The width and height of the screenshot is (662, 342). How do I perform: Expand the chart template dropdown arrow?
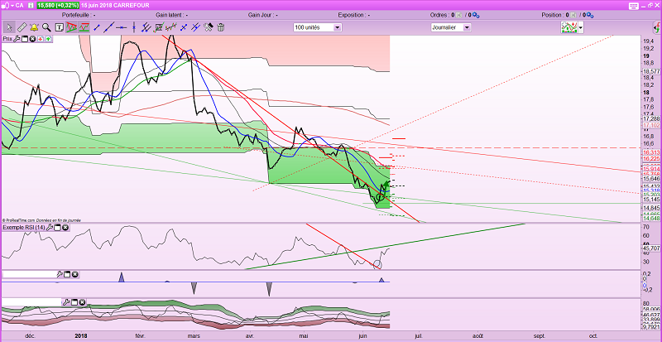coord(581,28)
